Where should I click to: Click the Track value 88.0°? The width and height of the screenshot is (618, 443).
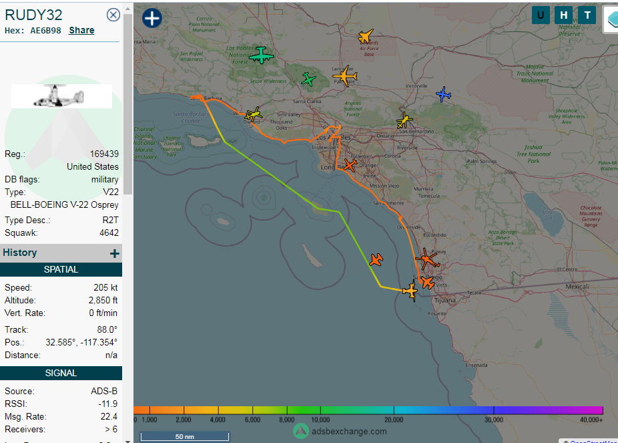click(107, 329)
